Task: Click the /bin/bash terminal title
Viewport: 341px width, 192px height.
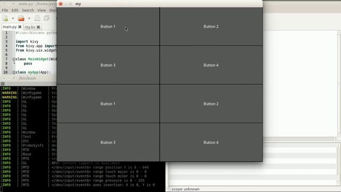Action: [27, 78]
